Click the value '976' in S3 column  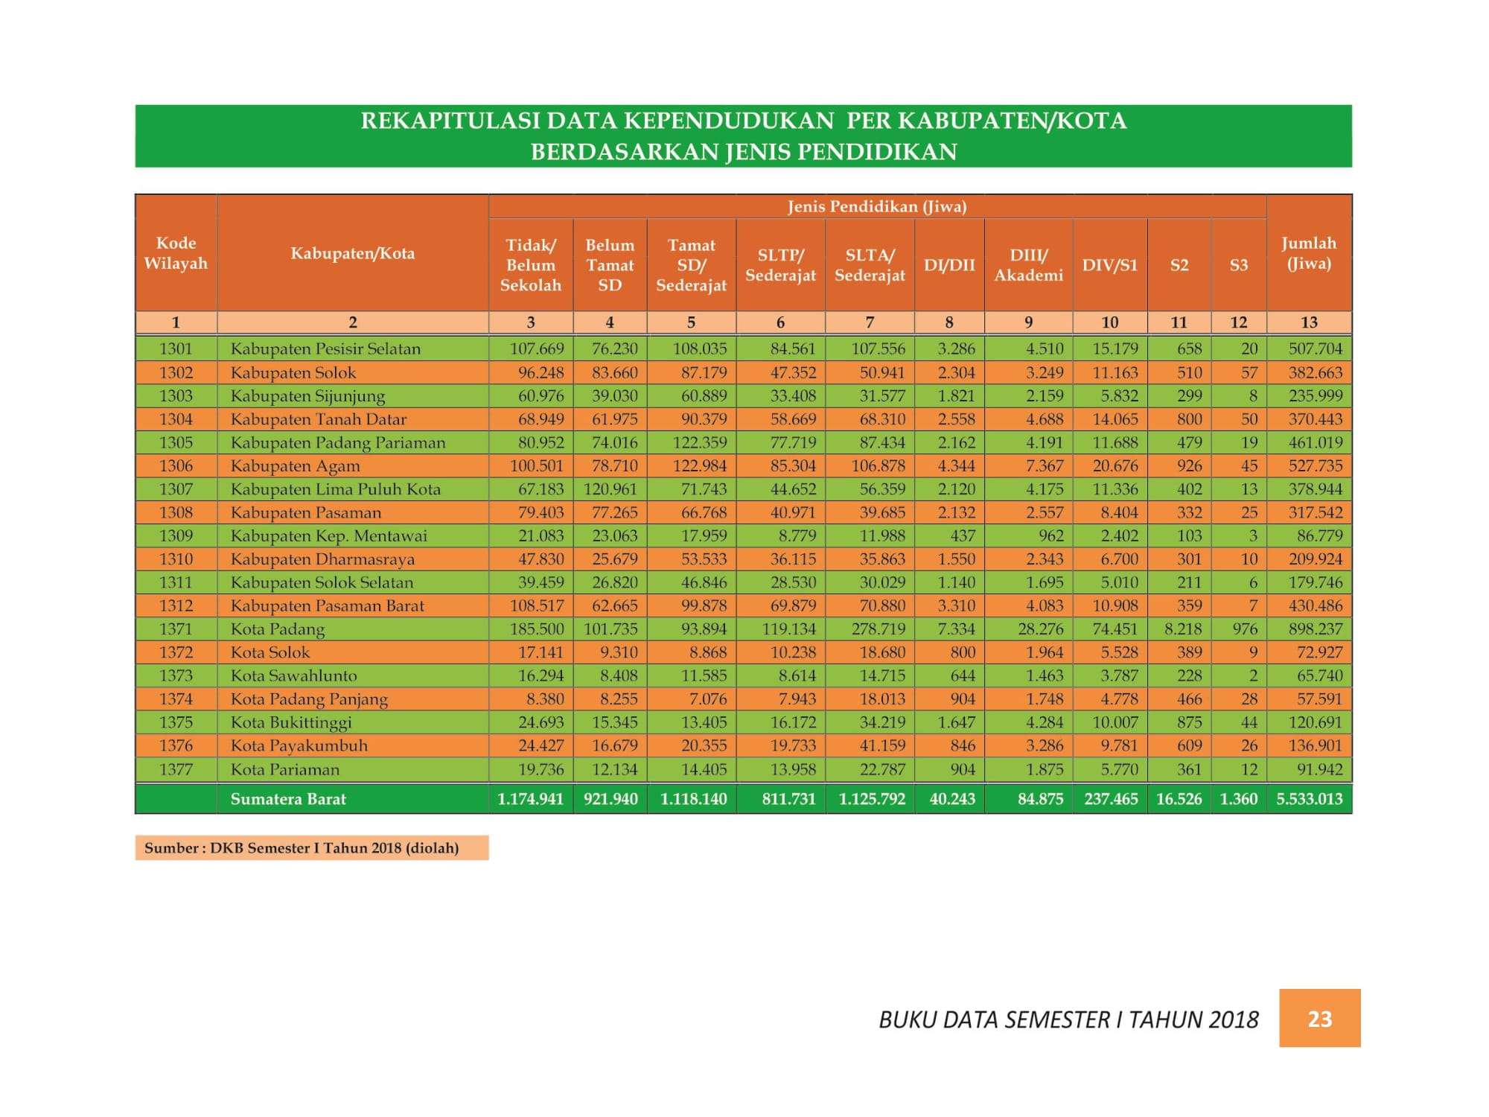(1245, 628)
